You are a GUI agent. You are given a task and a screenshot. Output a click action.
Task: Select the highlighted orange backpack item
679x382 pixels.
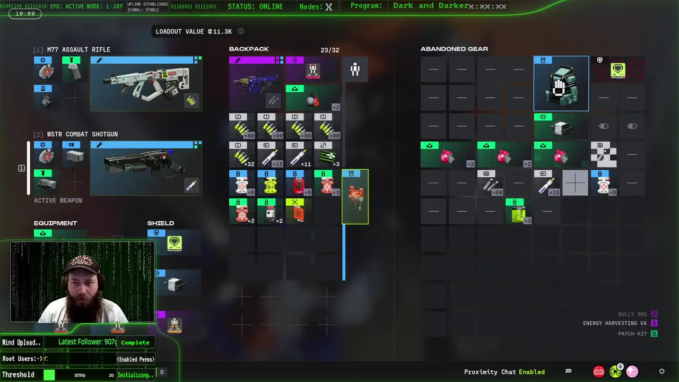pyautogui.click(x=355, y=197)
